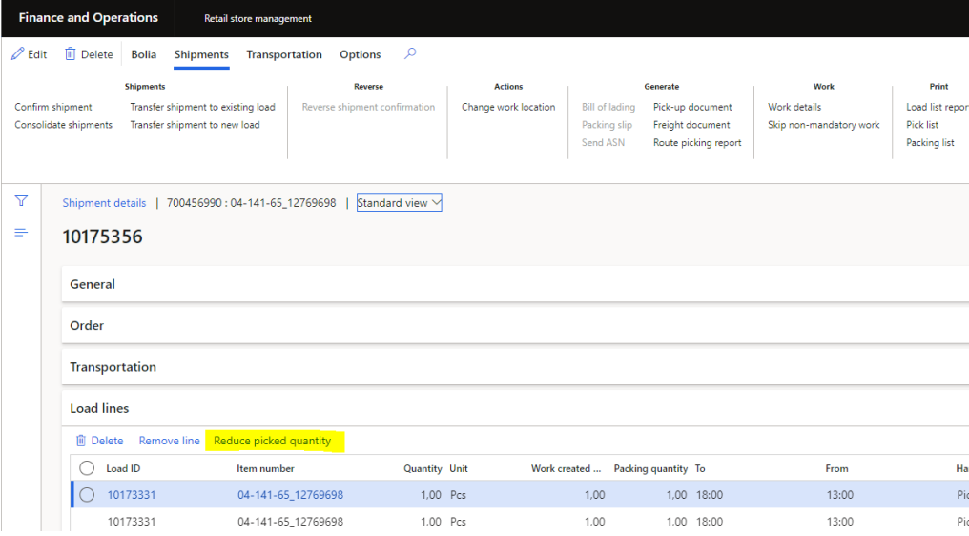969x536 pixels.
Task: Toggle select-all circle in grid header
Action: tap(87, 468)
